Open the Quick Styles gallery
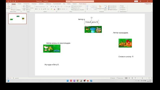 click(105, 8)
